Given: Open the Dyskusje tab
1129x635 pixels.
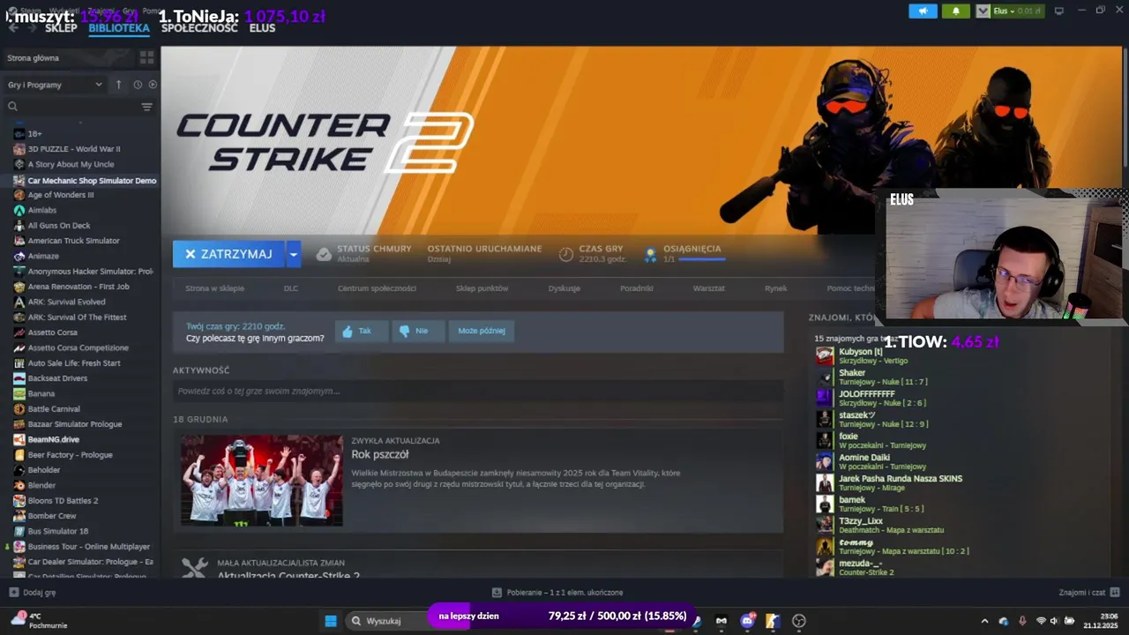Looking at the screenshot, I should (564, 288).
